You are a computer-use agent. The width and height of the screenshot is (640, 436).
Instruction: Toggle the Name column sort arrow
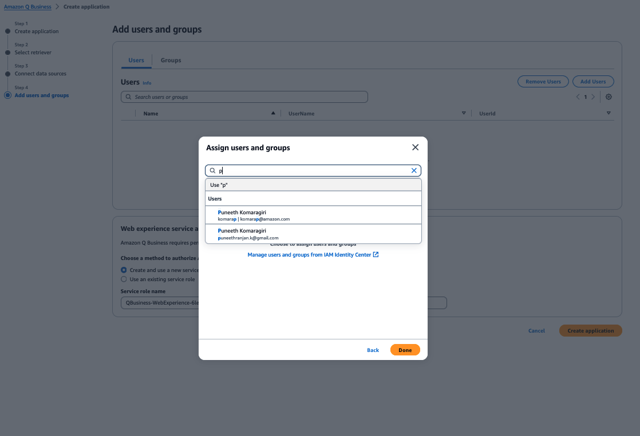[273, 113]
